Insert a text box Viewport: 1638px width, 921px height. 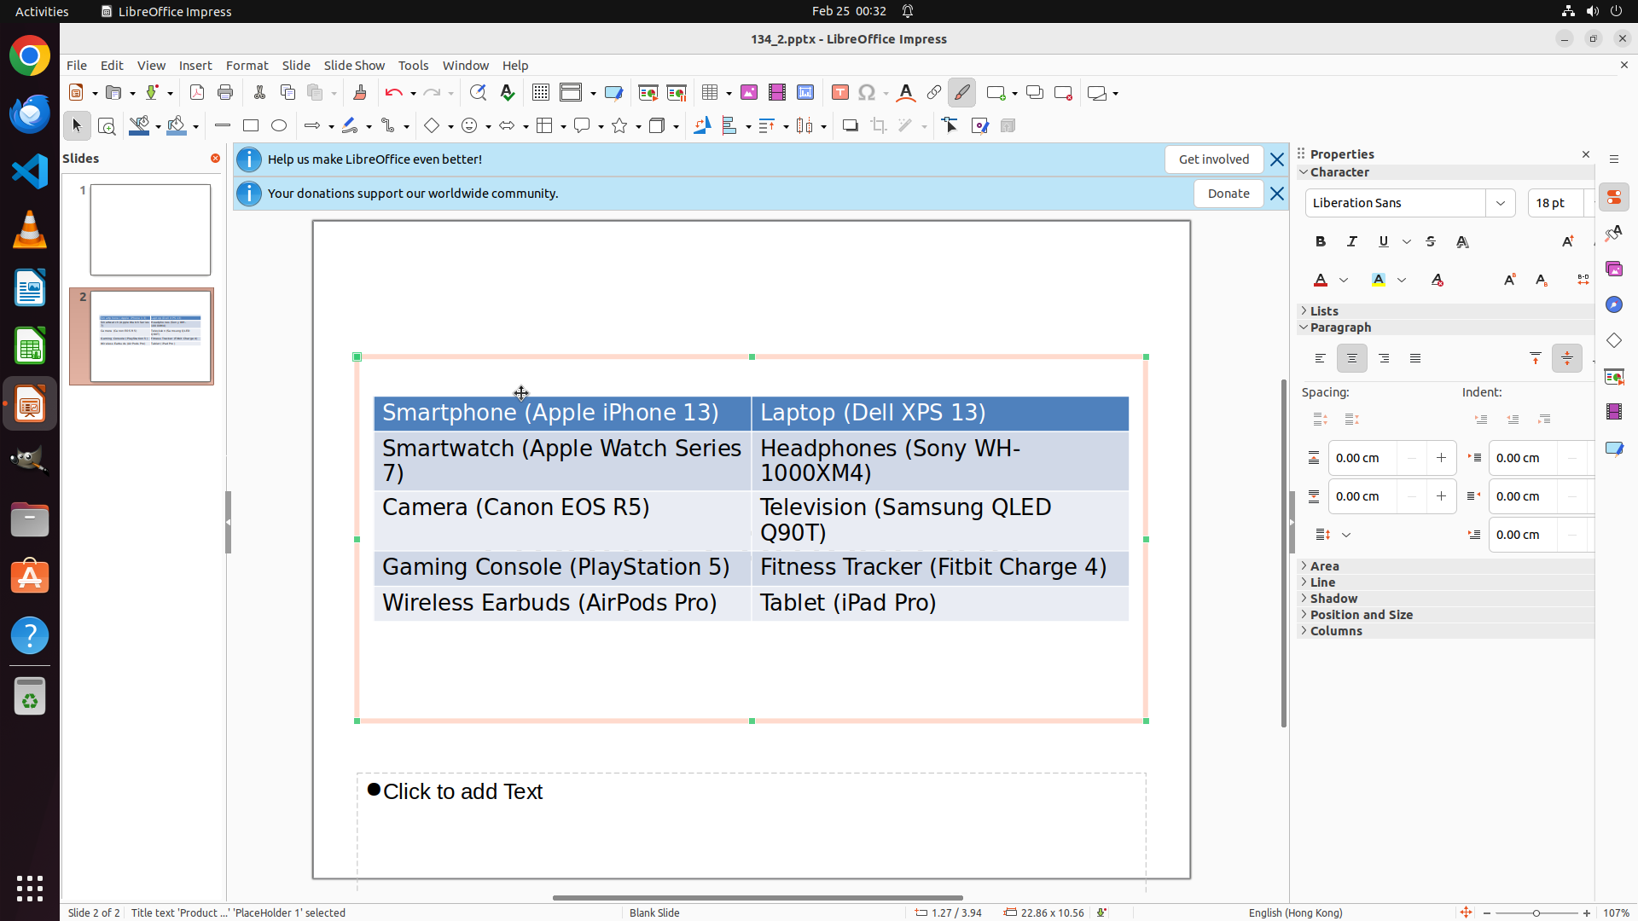pyautogui.click(x=840, y=93)
